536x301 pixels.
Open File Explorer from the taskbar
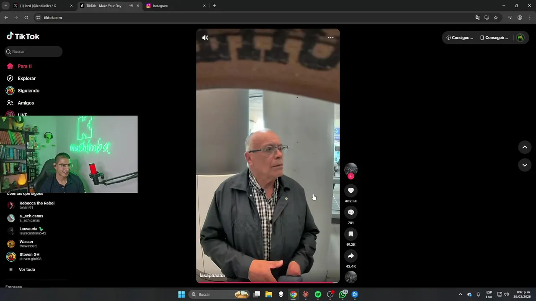(x=269, y=294)
